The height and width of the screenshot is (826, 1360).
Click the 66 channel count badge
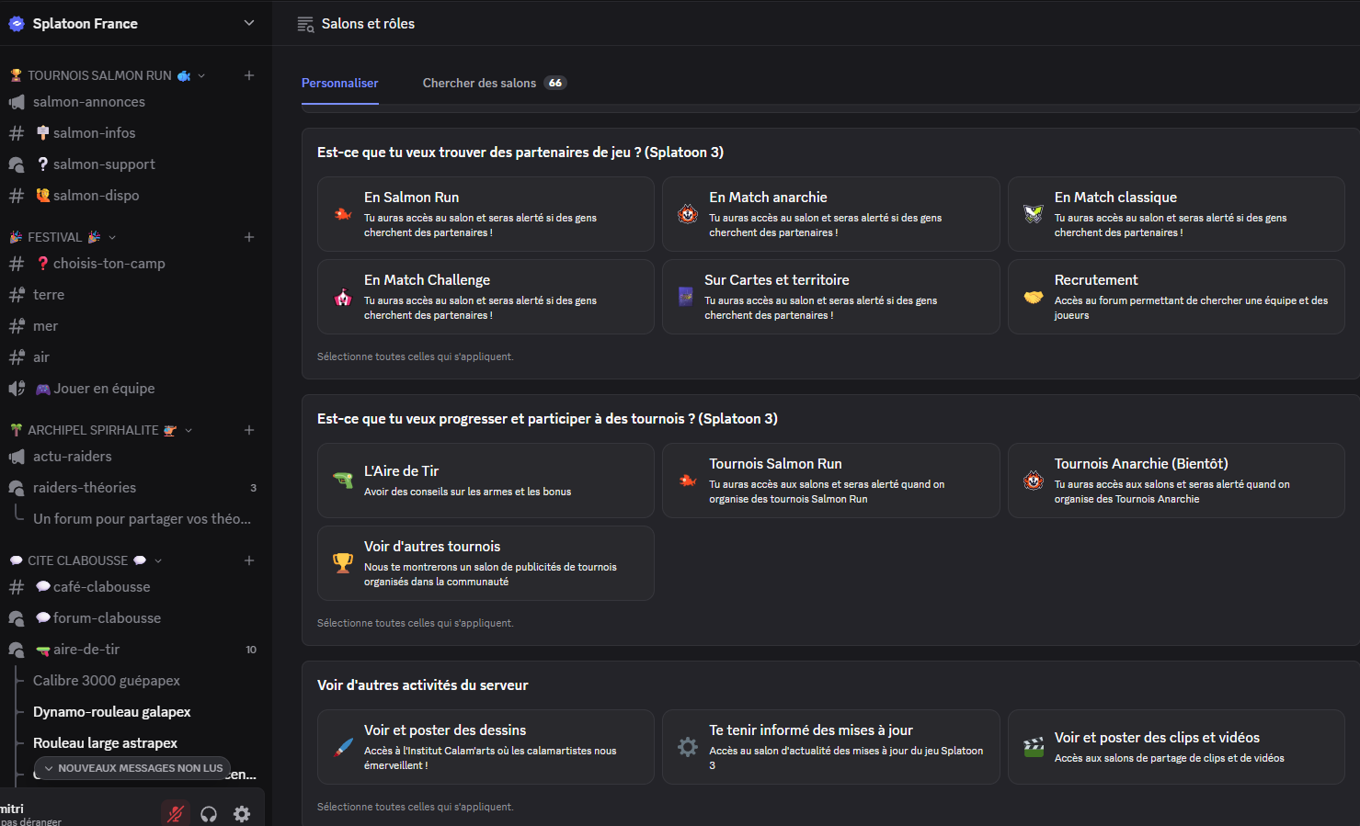pyautogui.click(x=555, y=83)
